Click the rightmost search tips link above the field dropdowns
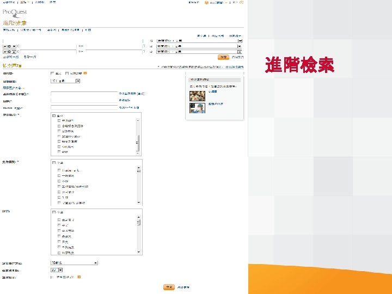 [235, 36]
